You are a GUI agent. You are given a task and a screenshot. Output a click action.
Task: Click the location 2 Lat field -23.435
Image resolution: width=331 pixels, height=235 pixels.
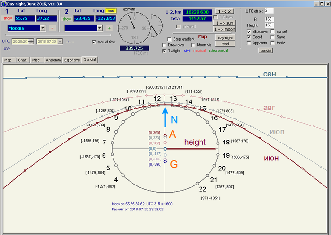84,18
